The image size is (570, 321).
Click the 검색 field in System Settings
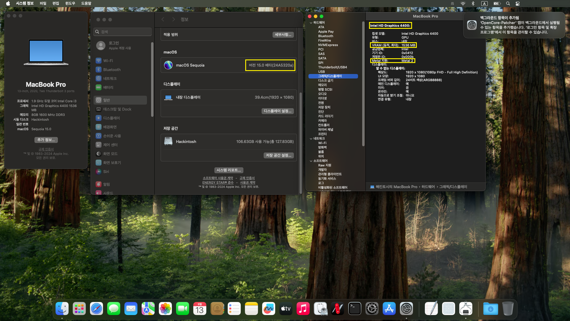[123, 32]
